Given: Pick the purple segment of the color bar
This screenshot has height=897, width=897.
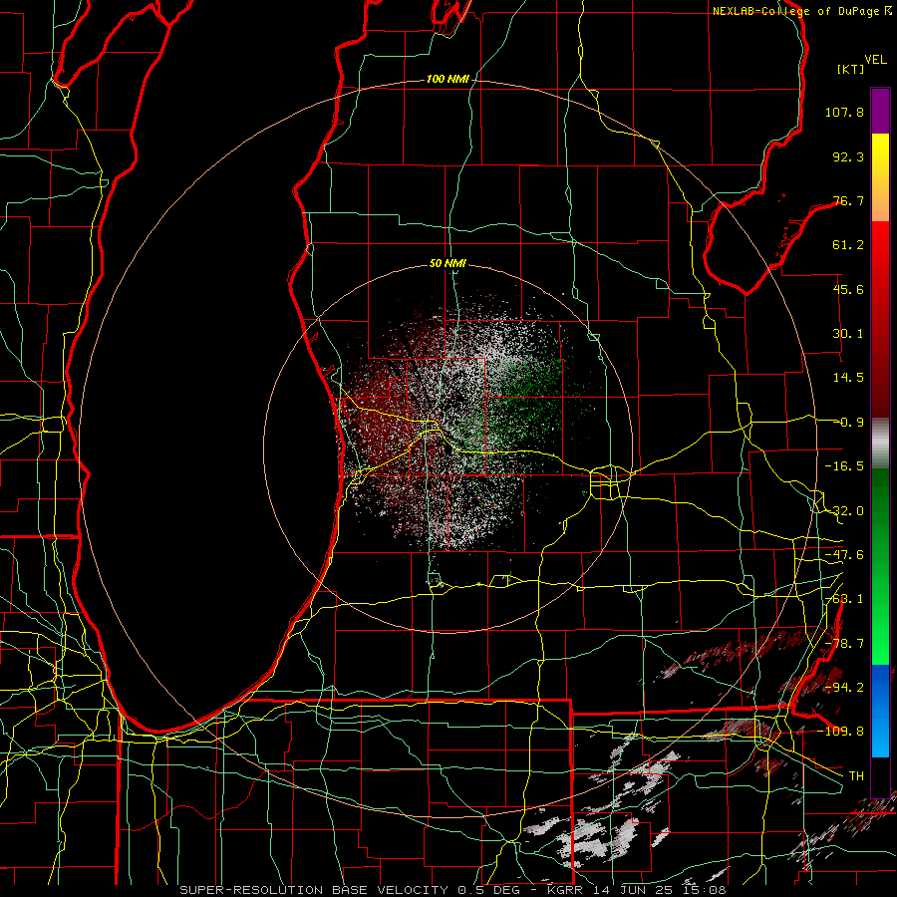Looking at the screenshot, I should [x=880, y=111].
